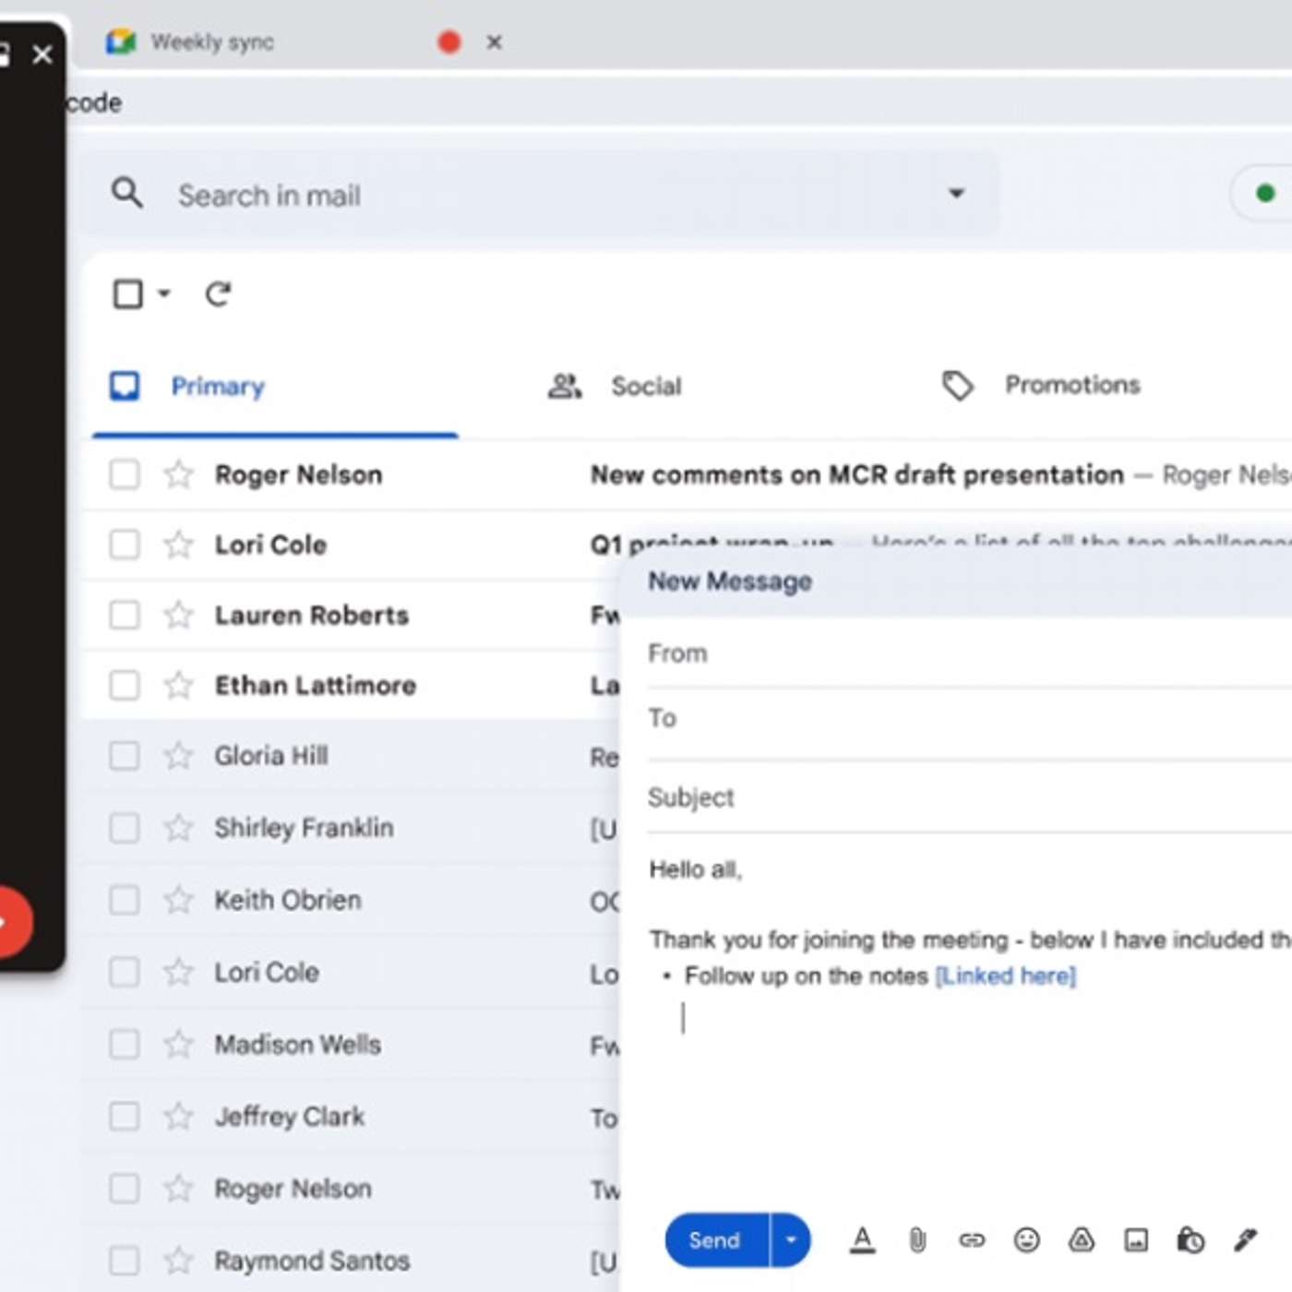This screenshot has height=1292, width=1292.
Task: Open the notes via the Linked here link
Action: (x=1005, y=975)
